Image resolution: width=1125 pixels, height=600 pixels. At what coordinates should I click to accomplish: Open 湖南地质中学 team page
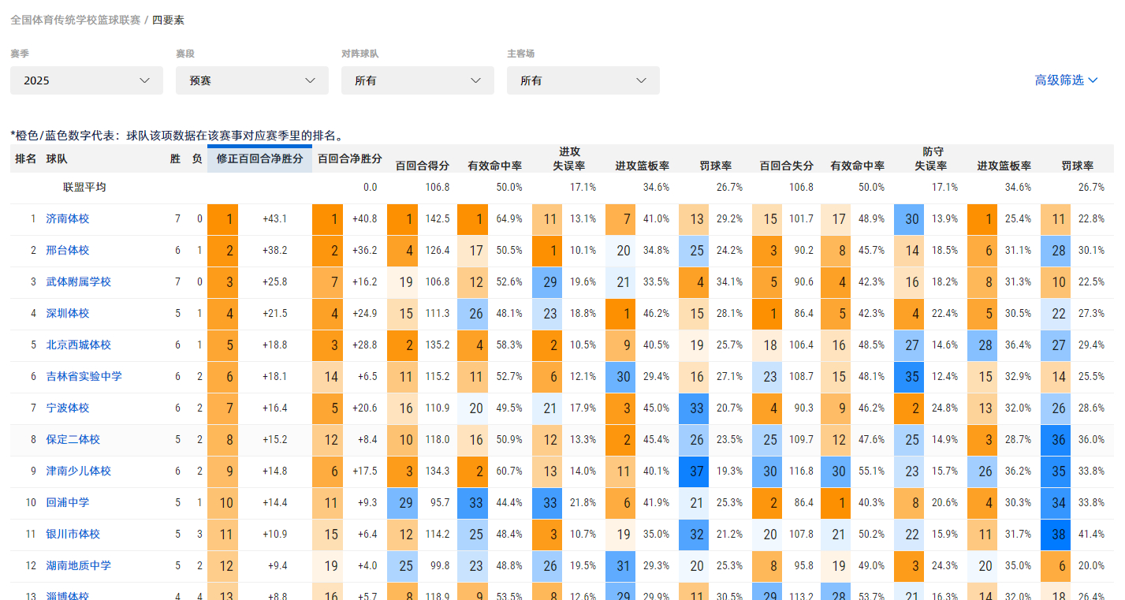click(x=79, y=566)
